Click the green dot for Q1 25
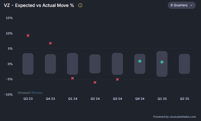 tap(162, 62)
